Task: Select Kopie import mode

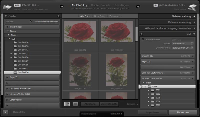Action: [95, 5]
